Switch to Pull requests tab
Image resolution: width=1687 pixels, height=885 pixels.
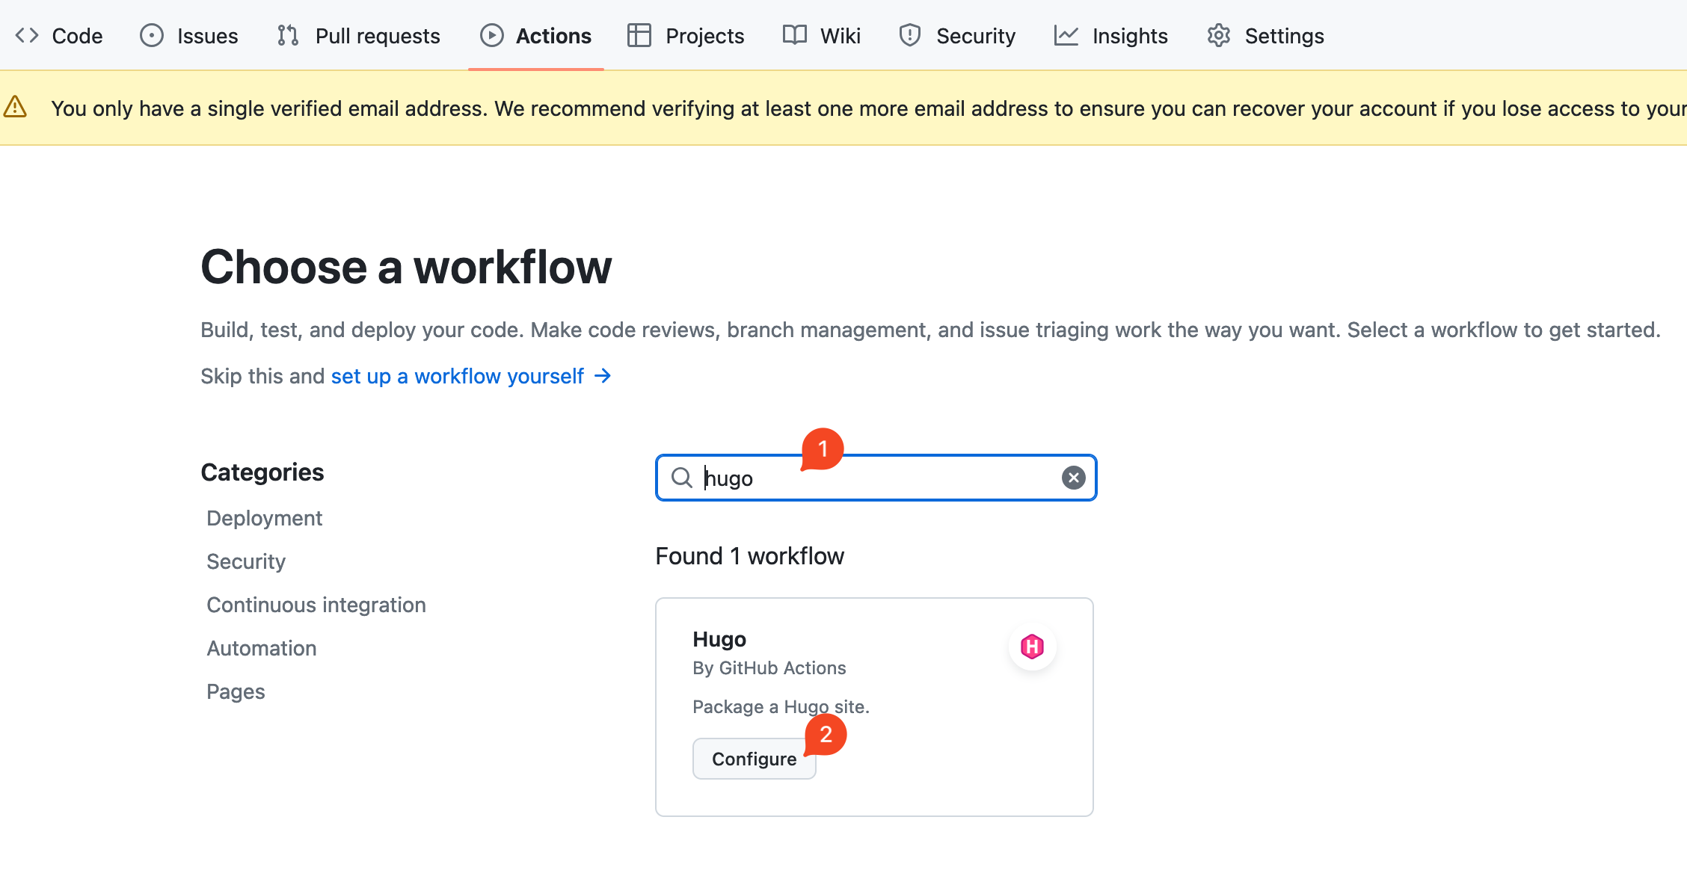pos(358,36)
